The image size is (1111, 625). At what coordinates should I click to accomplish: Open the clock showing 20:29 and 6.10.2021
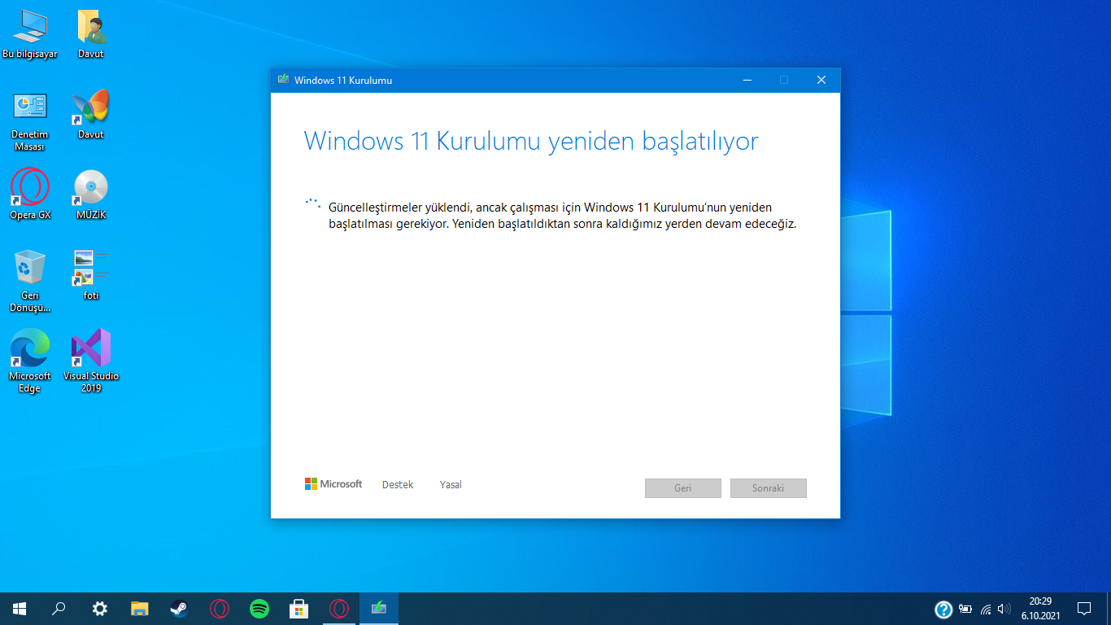click(1040, 609)
